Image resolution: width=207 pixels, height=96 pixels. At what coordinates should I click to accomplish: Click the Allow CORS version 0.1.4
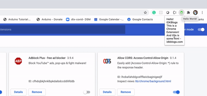pos(173,58)
